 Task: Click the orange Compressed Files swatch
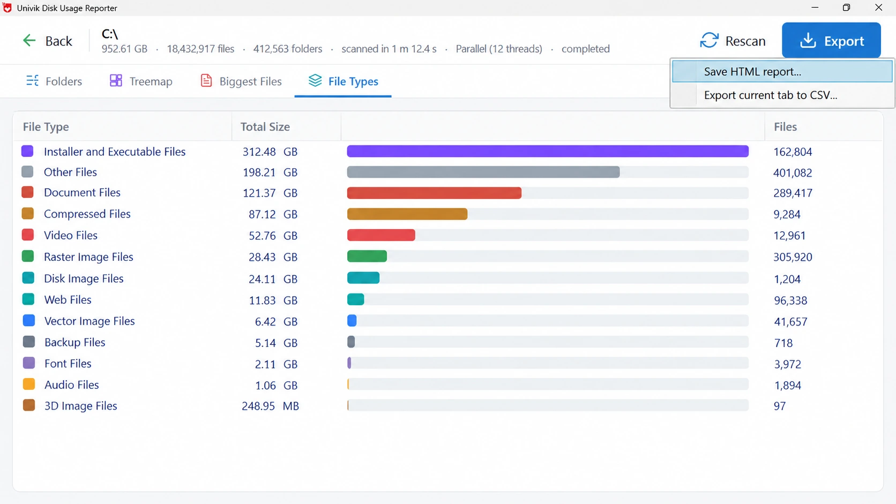click(x=27, y=213)
